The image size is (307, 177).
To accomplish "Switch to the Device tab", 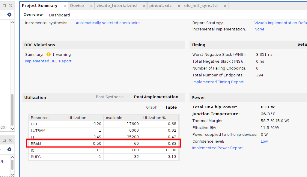I will [77, 6].
